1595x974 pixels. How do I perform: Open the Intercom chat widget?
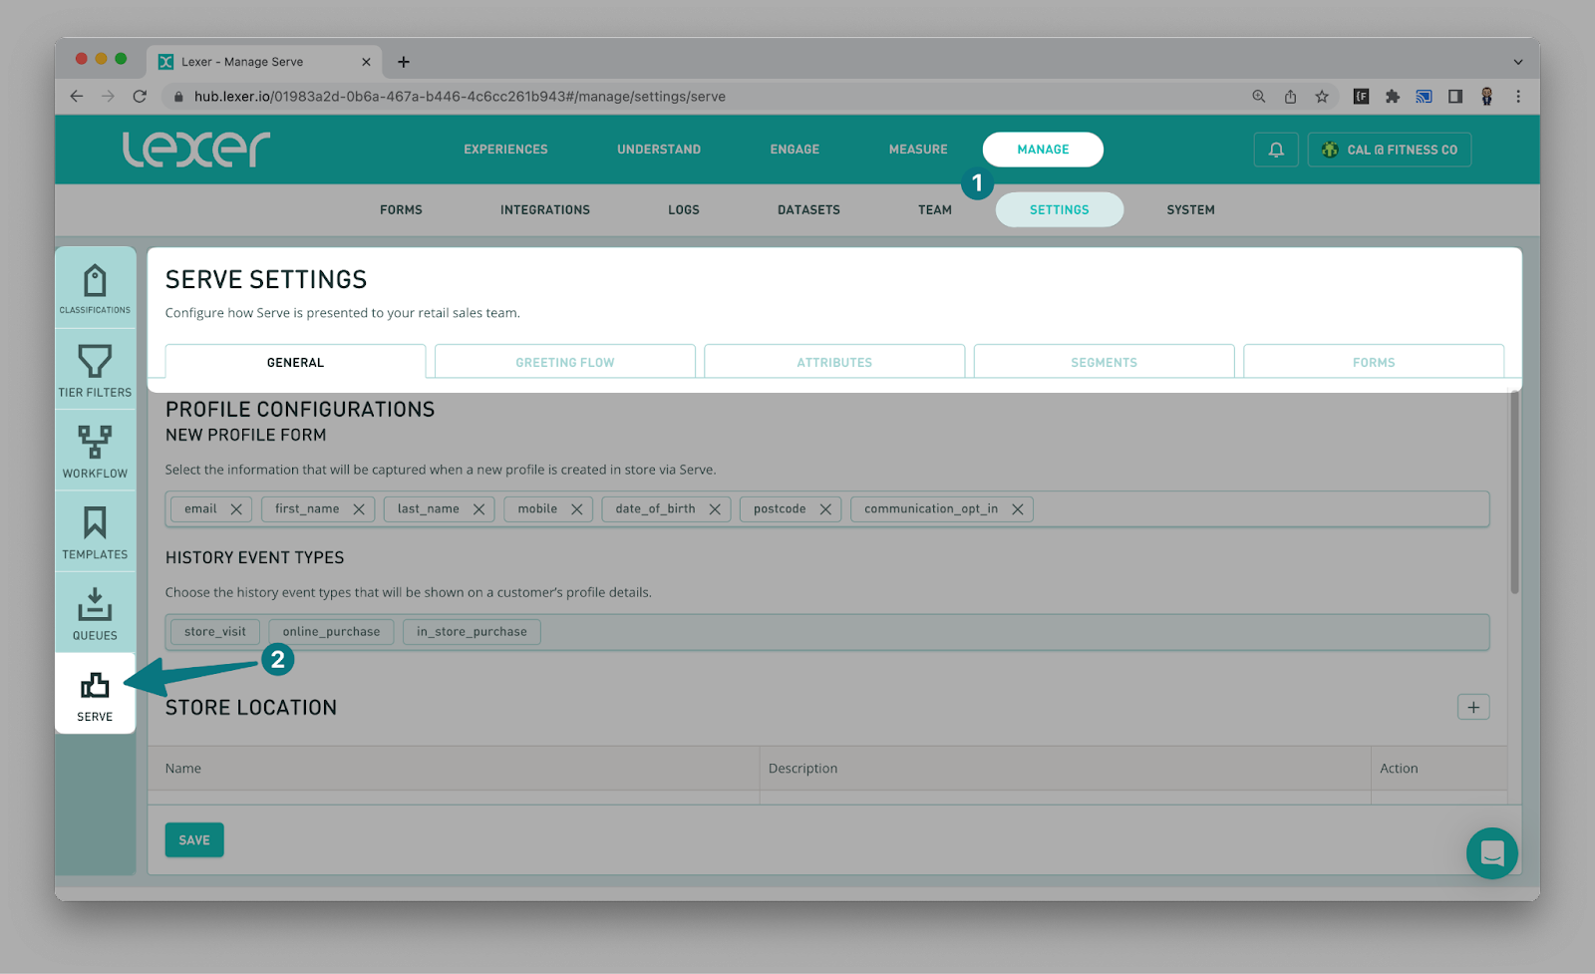tap(1492, 853)
